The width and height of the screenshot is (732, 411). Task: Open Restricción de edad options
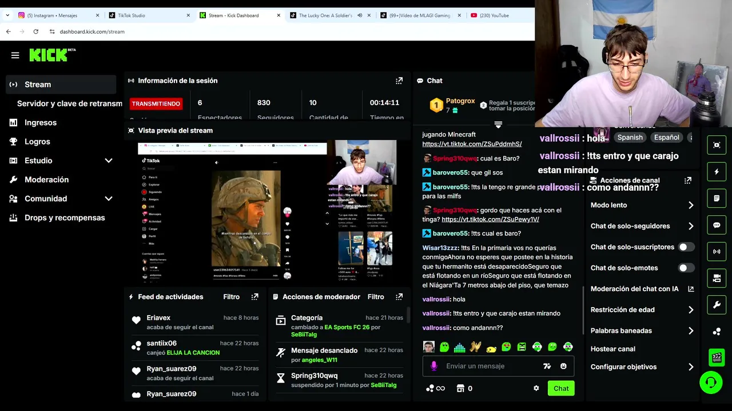coord(642,310)
